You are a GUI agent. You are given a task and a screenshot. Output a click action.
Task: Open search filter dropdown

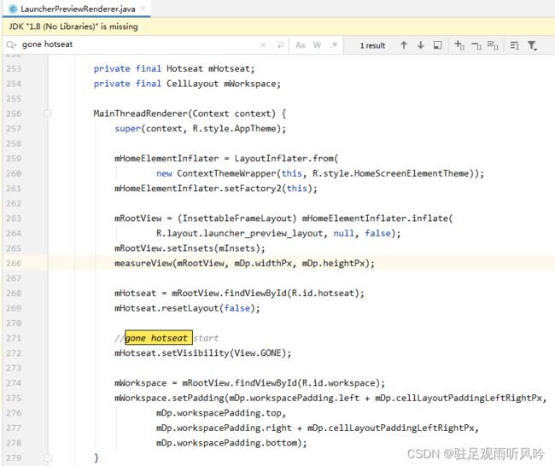point(532,45)
